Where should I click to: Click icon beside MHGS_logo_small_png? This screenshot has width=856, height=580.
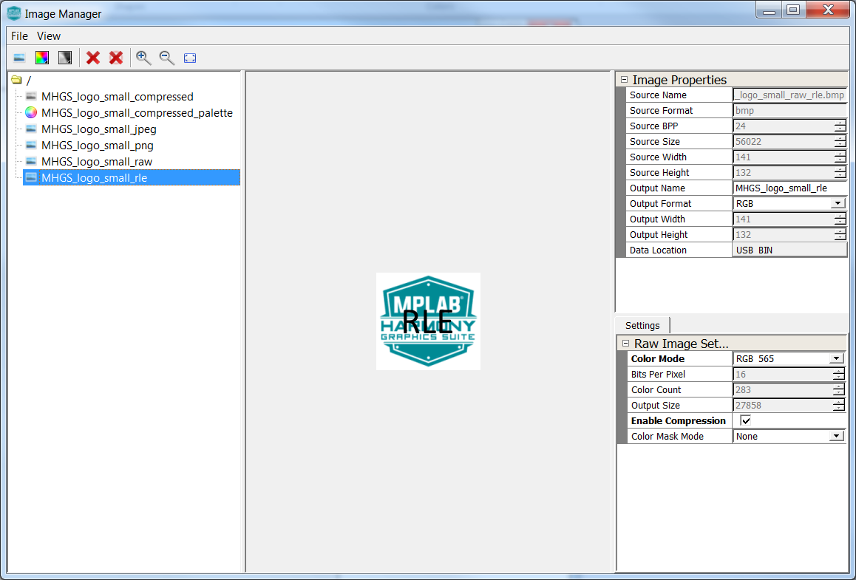pyautogui.click(x=32, y=145)
